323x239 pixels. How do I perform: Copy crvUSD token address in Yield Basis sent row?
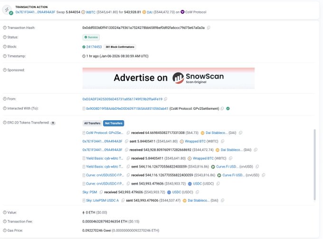(x=257, y=166)
